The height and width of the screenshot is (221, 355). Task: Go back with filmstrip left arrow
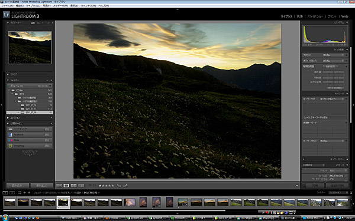[x=24, y=193]
